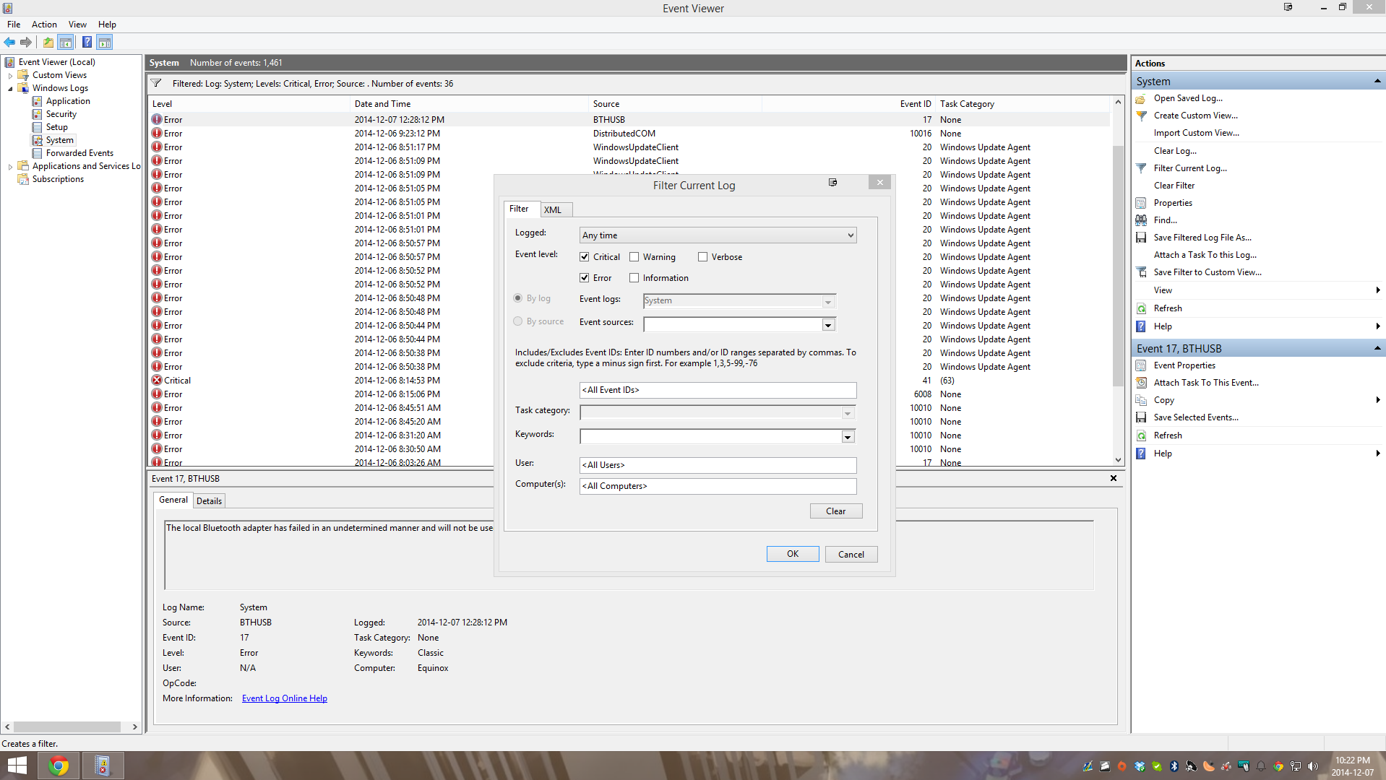Viewport: 1386px width, 780px height.
Task: Close the event preview pane
Action: click(x=1114, y=478)
